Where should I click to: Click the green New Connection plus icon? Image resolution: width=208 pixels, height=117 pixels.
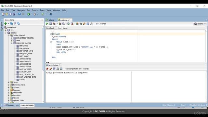[x=6, y=24]
